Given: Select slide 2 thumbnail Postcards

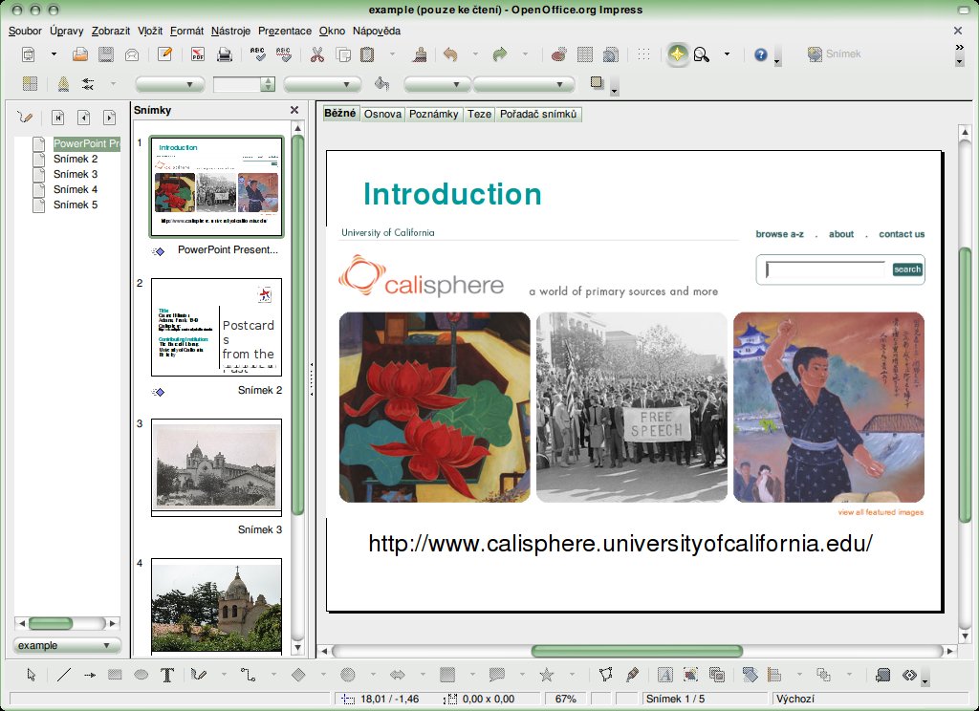Looking at the screenshot, I should coord(216,327).
